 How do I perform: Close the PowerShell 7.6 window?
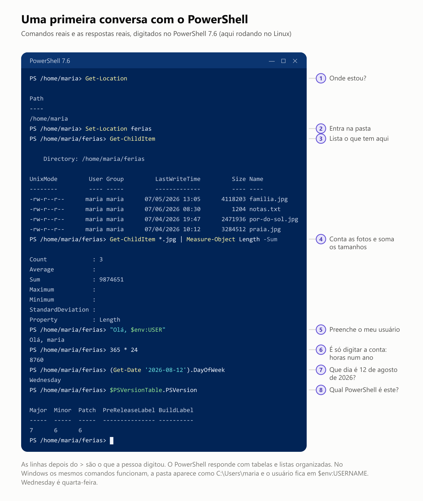295,61
